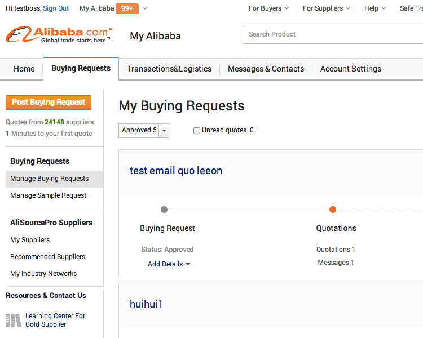The width and height of the screenshot is (423, 338).
Task: Go to the Home tab
Action: [x=24, y=69]
